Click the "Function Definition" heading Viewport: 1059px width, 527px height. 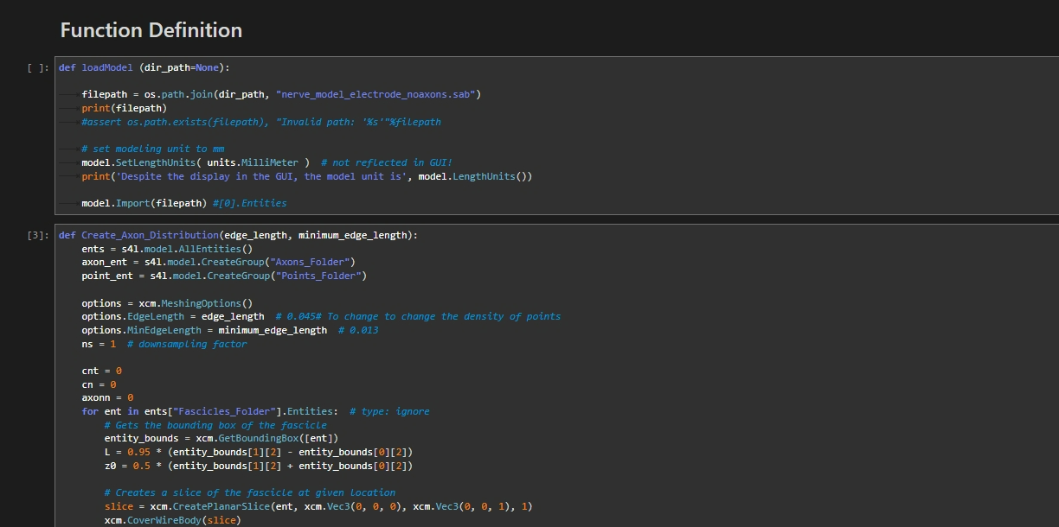pos(151,30)
